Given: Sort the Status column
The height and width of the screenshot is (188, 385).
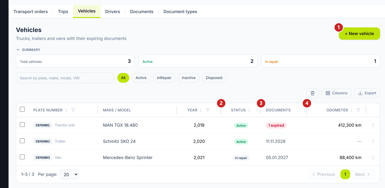Looking at the screenshot, I should click(x=249, y=110).
